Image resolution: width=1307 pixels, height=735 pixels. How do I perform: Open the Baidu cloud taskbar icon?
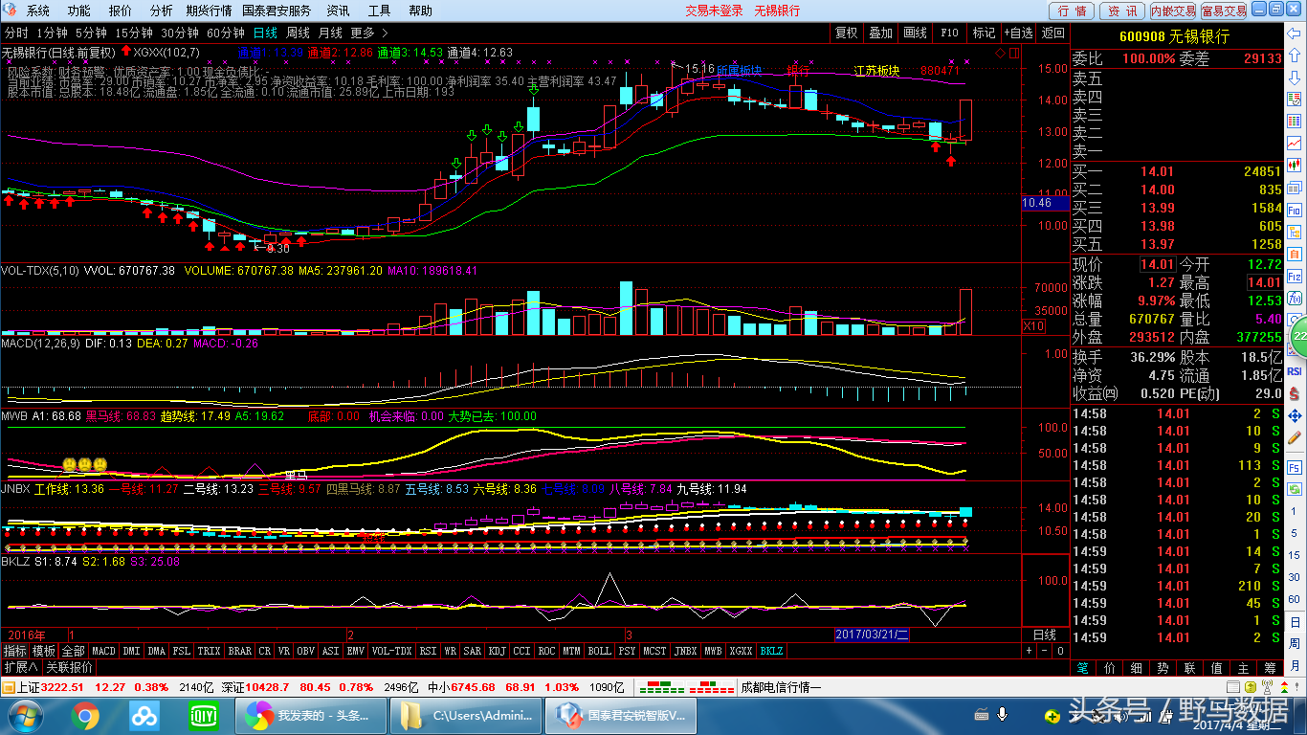144,715
